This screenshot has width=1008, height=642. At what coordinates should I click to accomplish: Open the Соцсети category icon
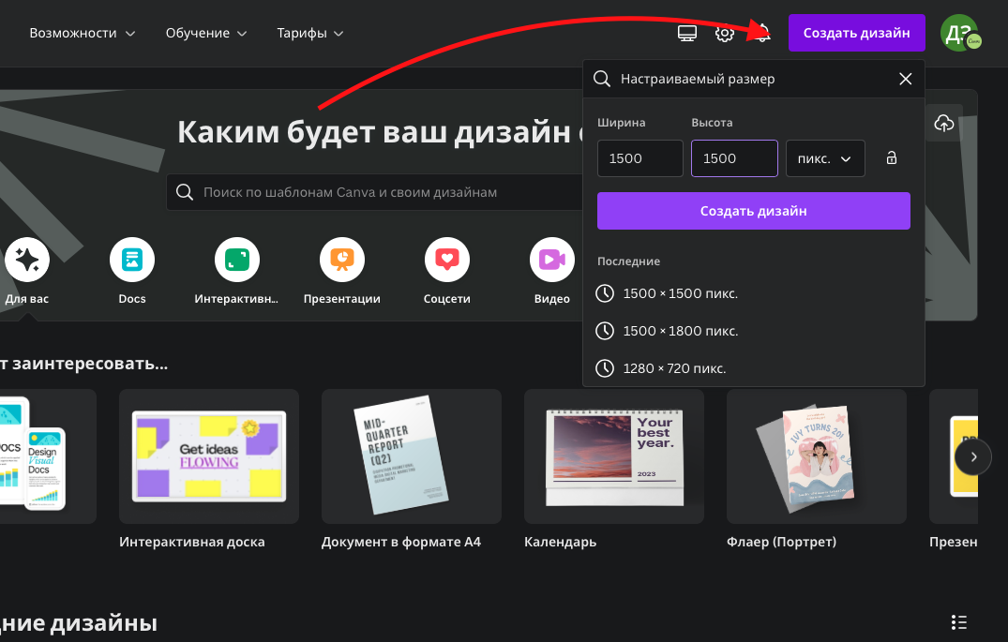446,260
